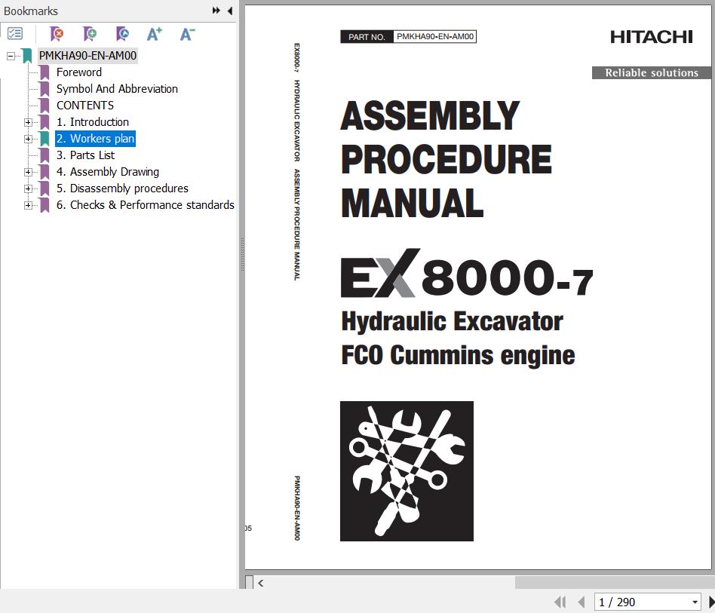Click the EX8000-7 model logo

467,274
